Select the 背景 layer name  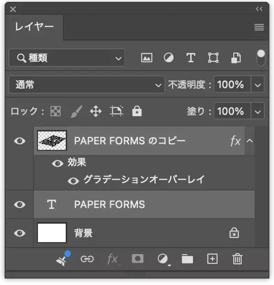(83, 233)
